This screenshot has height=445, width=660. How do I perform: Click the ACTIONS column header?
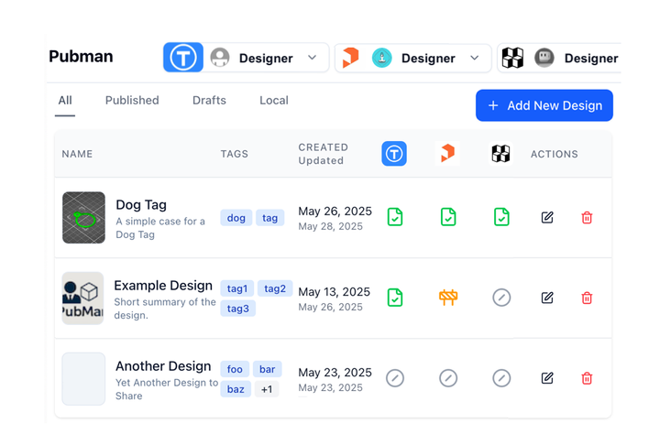[554, 154]
